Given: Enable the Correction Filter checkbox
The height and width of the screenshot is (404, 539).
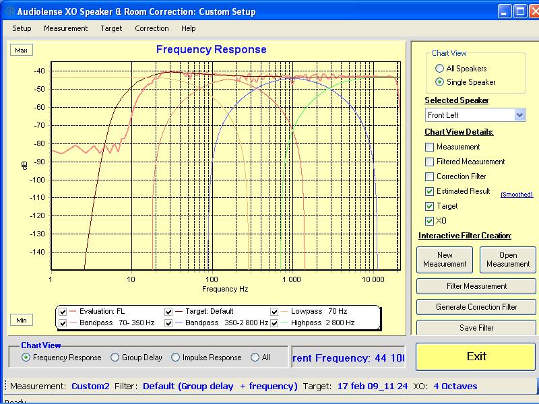Looking at the screenshot, I should (429, 176).
